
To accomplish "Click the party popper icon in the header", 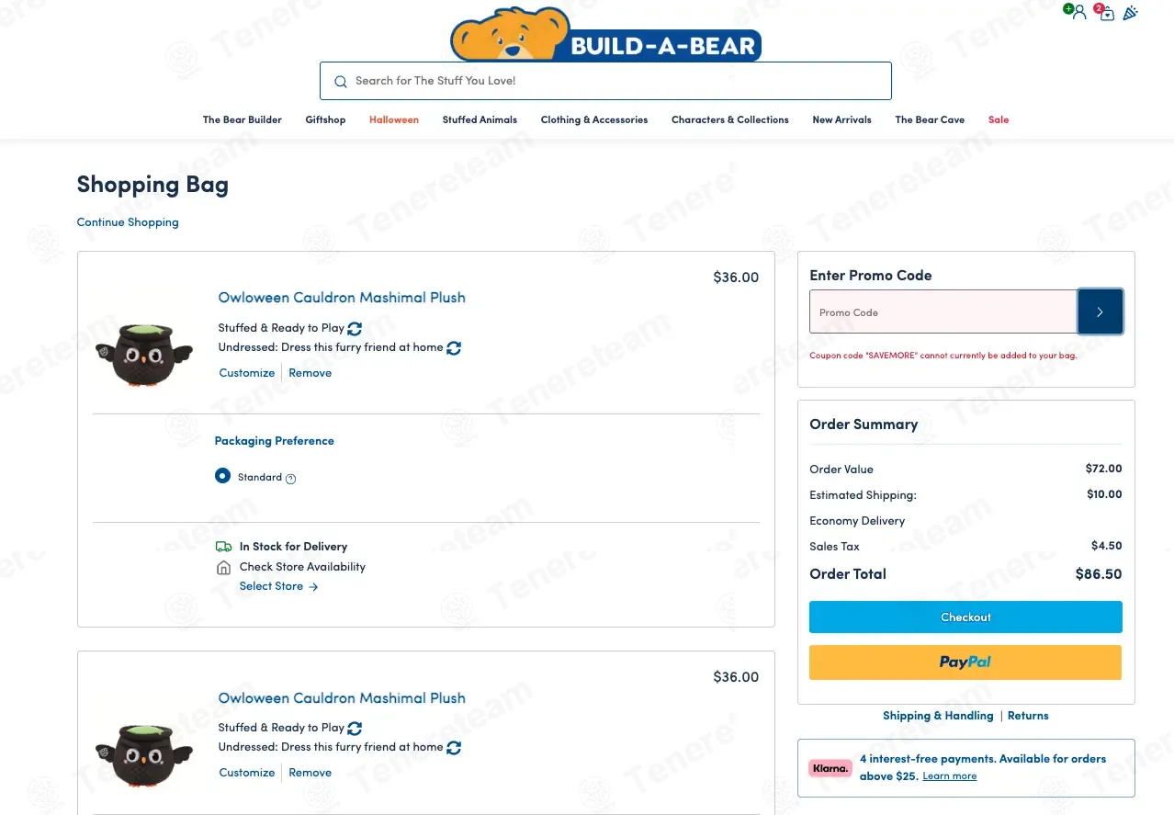I will [1131, 13].
